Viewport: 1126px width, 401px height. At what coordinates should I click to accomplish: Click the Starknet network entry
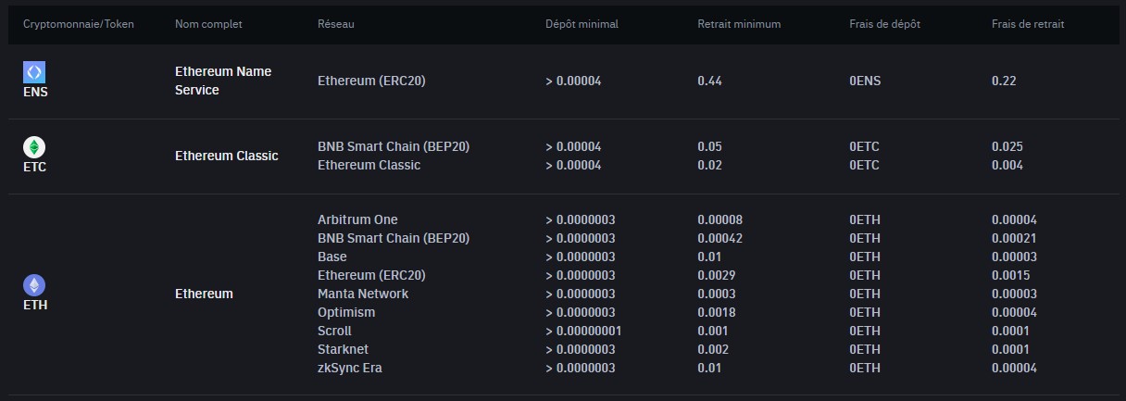(x=344, y=349)
